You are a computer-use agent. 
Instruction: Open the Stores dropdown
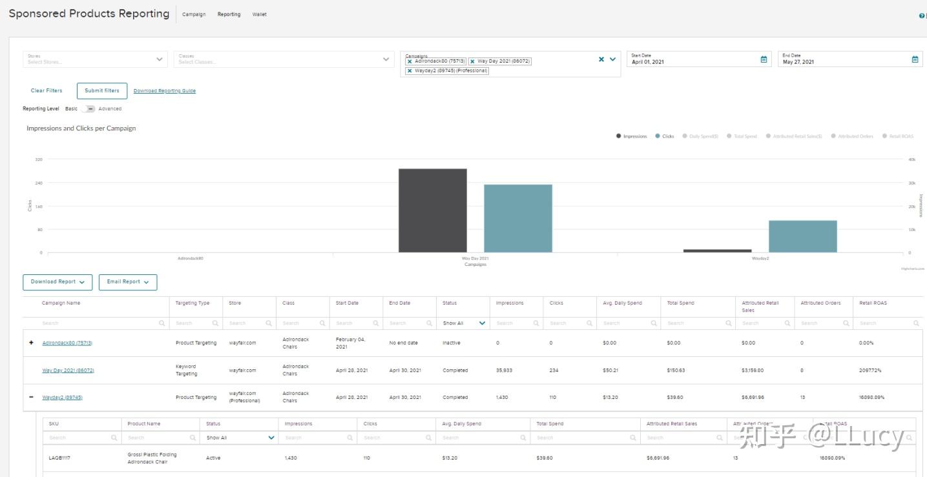click(x=96, y=59)
